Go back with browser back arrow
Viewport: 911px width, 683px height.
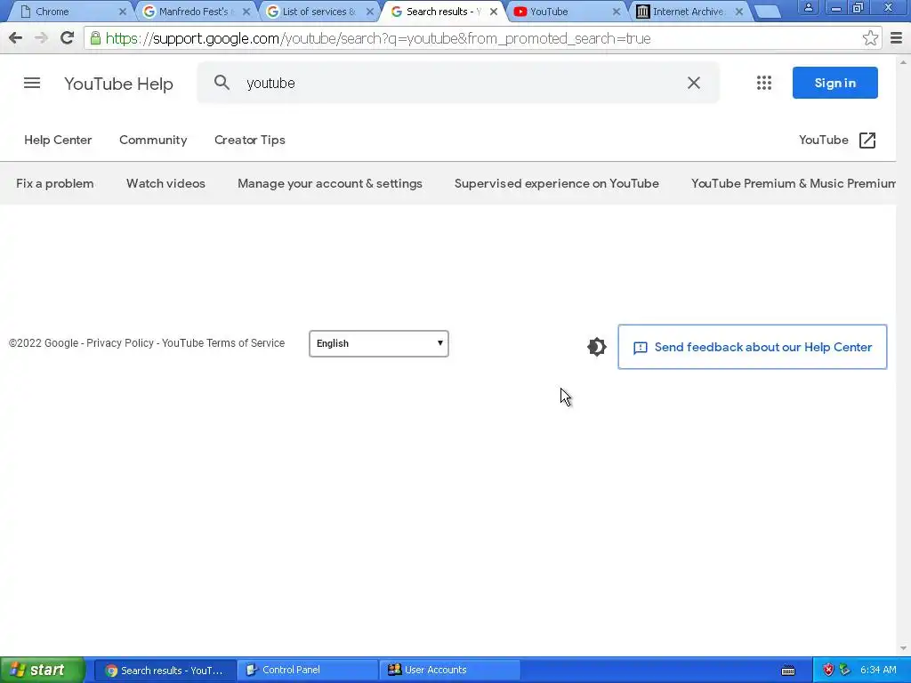pos(16,38)
